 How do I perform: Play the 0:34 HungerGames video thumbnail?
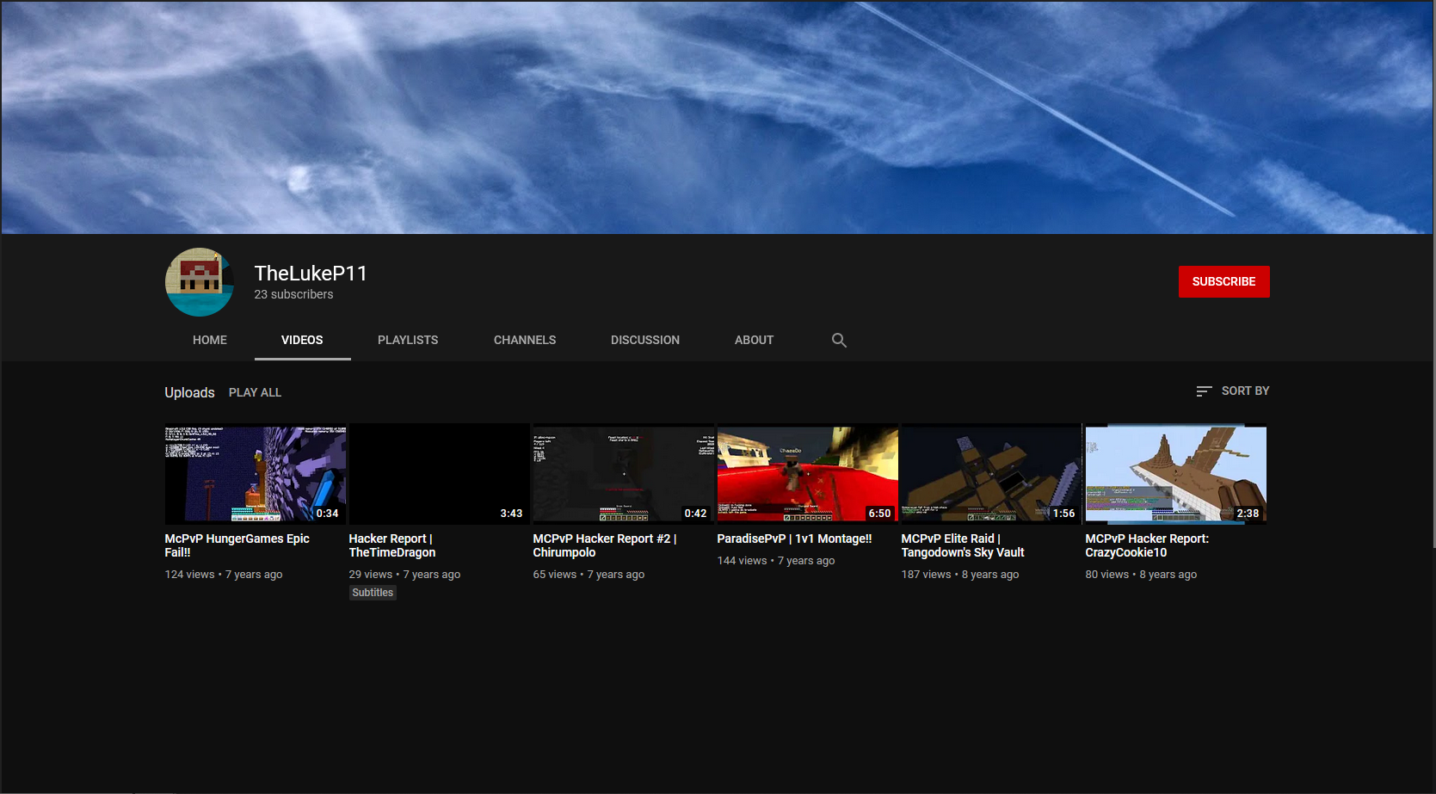(x=256, y=474)
